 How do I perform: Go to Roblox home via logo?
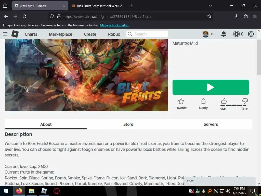(x=15, y=34)
